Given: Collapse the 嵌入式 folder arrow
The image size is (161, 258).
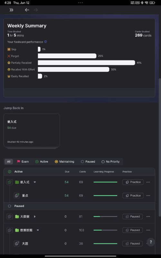Looking at the screenshot, I should (x=35, y=182).
